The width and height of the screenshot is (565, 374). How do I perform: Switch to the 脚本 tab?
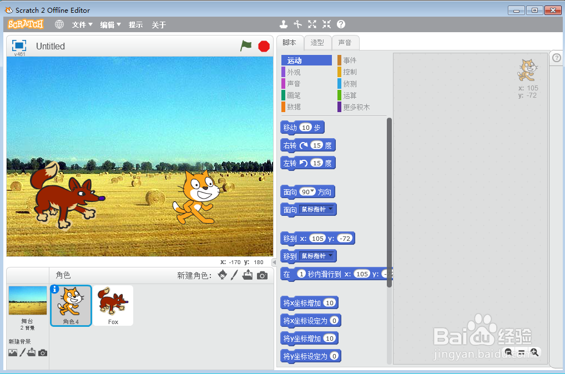pos(289,43)
